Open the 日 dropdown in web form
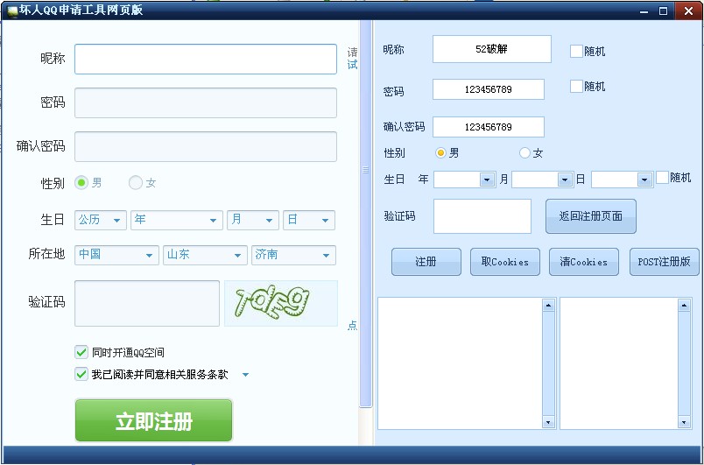The width and height of the screenshot is (704, 465). [x=309, y=220]
